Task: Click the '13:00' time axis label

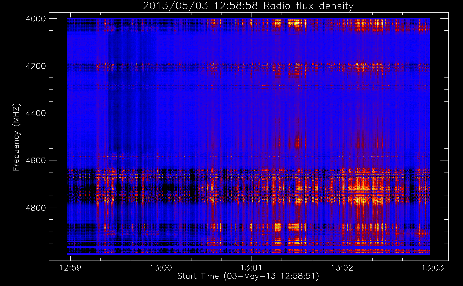Action: (x=161, y=268)
